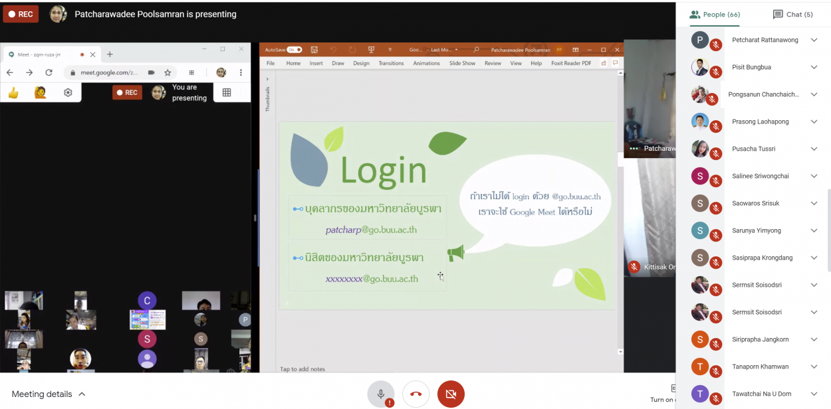Click the Tap to add notes field
The image size is (831, 409).
coord(302,369)
